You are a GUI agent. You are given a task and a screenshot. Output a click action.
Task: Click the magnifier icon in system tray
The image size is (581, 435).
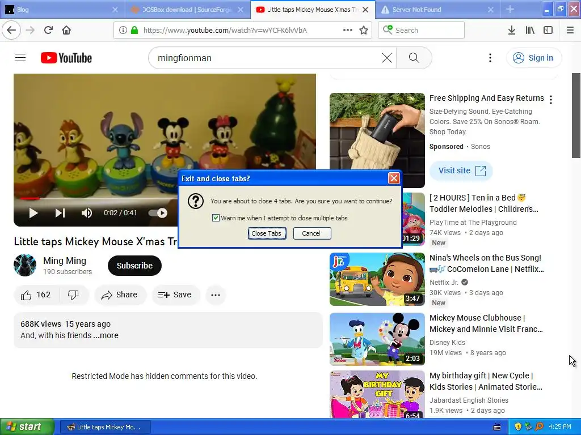(539, 427)
